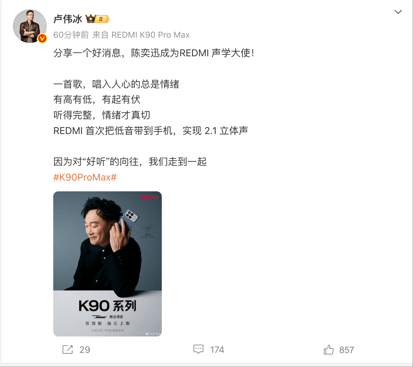The width and height of the screenshot is (413, 367).
Task: Open the repost/share icon
Action: tap(67, 349)
